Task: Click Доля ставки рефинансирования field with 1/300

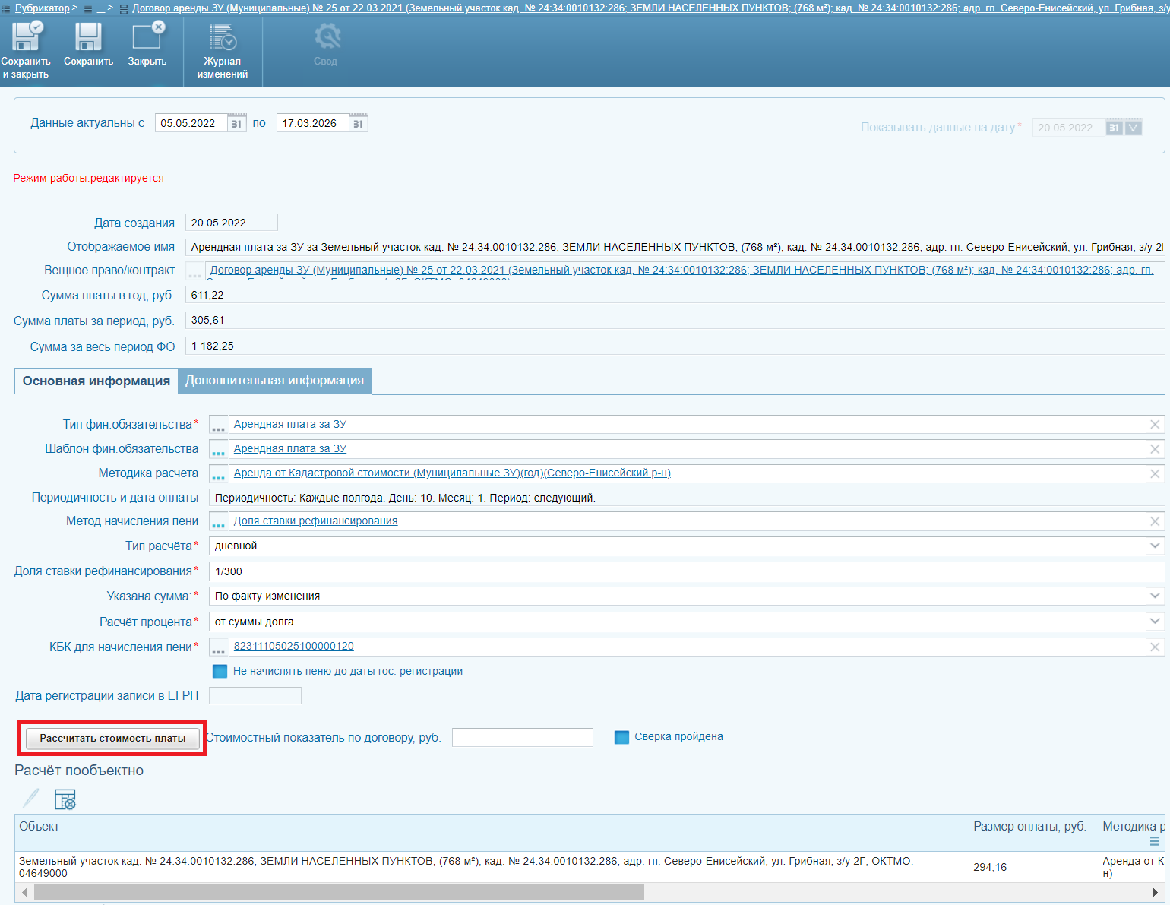Action: tap(687, 571)
